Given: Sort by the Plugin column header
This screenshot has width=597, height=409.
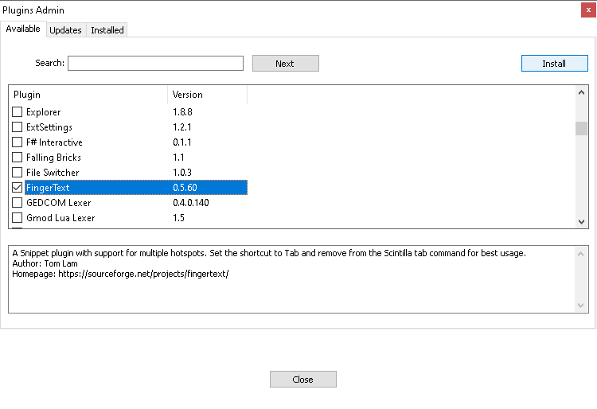Looking at the screenshot, I should click(x=88, y=95).
